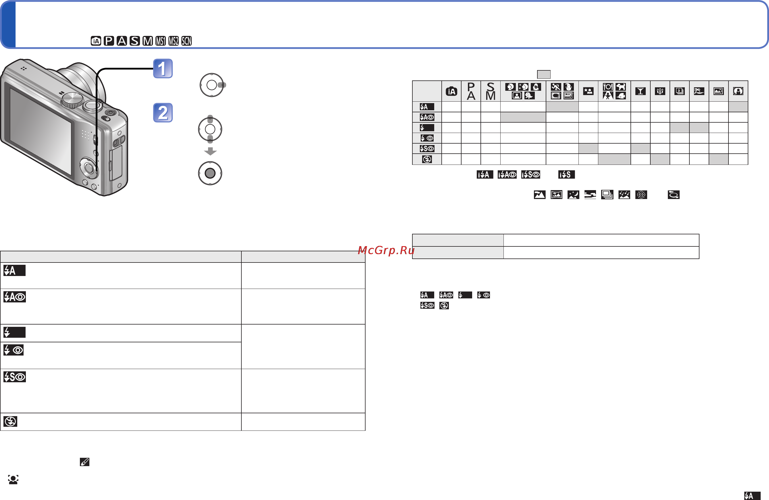Click the MENU/SET center button diagram
The image size is (769, 500).
210,173
